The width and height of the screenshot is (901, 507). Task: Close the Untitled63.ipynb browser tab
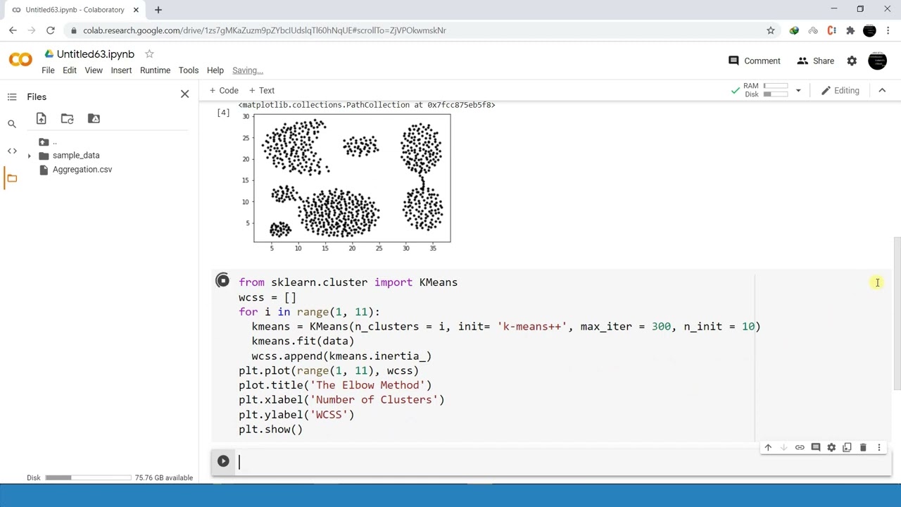(136, 10)
